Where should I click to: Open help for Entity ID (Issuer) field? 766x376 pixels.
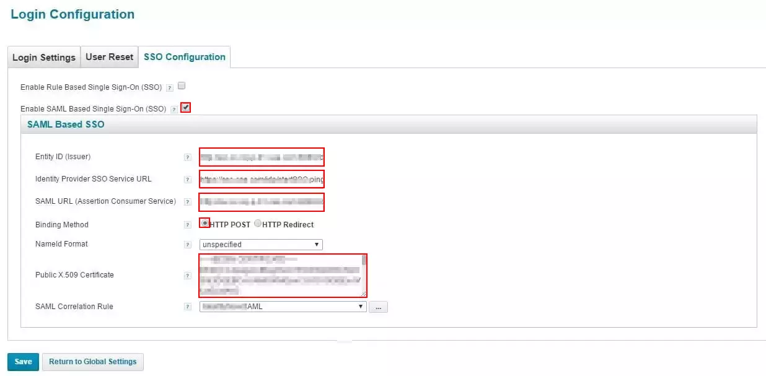pyautogui.click(x=188, y=158)
